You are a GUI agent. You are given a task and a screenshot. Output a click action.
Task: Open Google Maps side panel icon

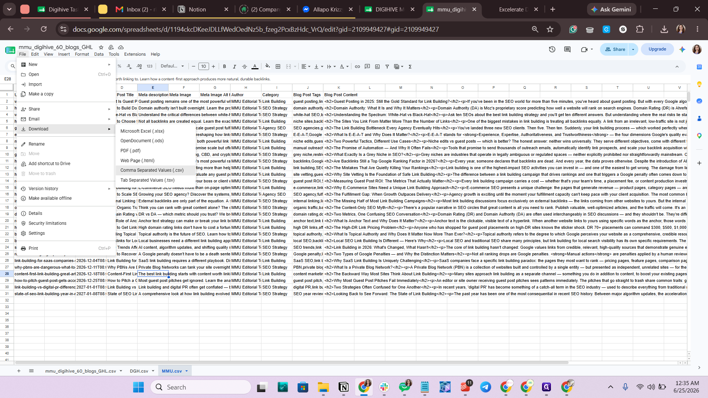click(x=699, y=136)
